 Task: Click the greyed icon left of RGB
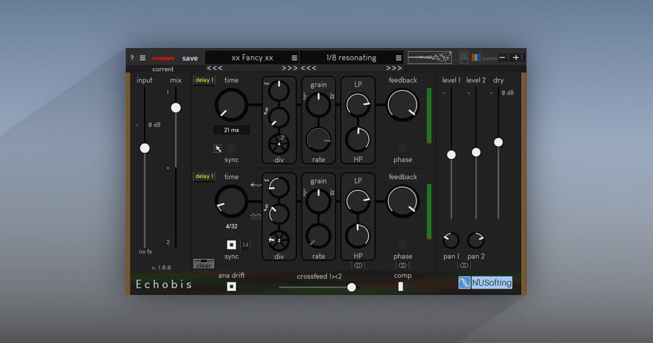click(x=464, y=57)
